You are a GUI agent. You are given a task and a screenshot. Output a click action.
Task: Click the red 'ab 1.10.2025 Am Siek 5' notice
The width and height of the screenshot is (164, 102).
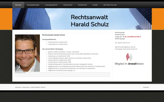click(133, 37)
